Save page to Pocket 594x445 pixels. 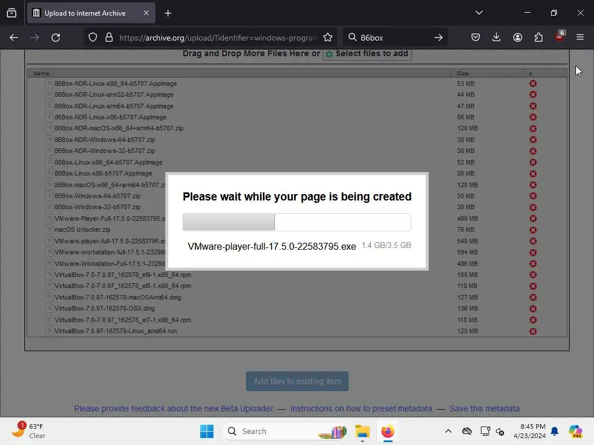click(x=476, y=37)
